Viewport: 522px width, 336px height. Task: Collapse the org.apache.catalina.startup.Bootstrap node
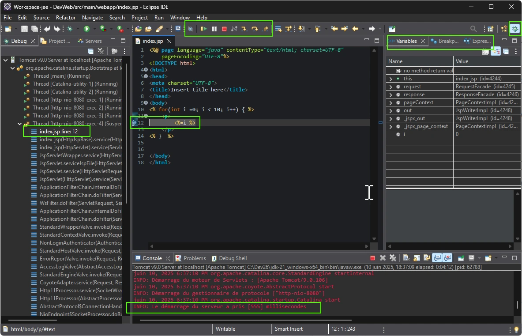pyautogui.click(x=13, y=68)
